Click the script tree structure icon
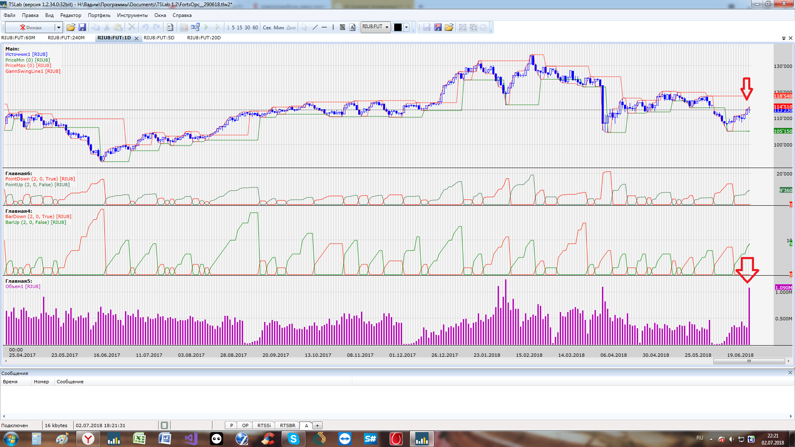795x447 pixels. (x=195, y=27)
